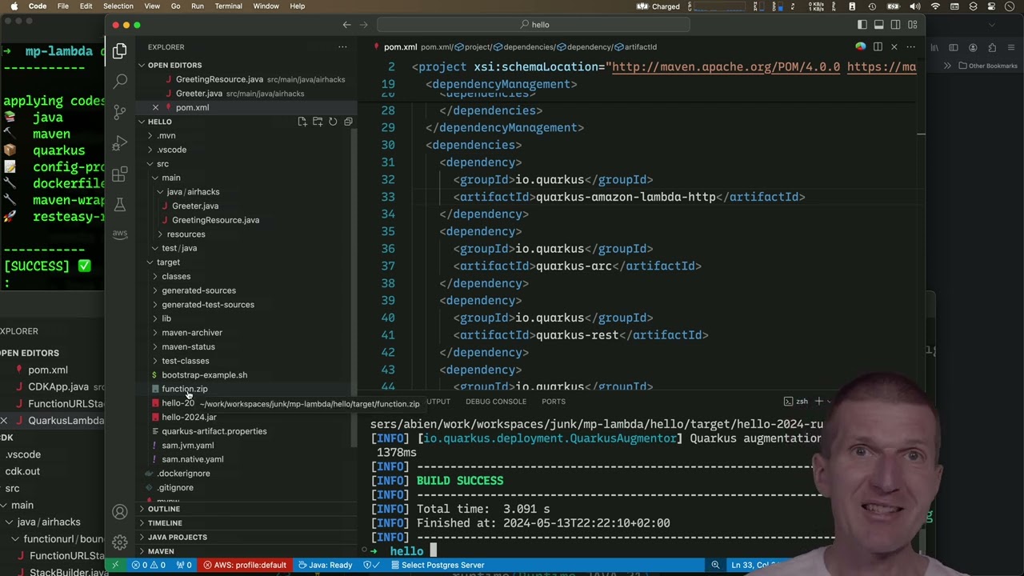Split the editor to the right
This screenshot has height=576, width=1024.
click(878, 47)
